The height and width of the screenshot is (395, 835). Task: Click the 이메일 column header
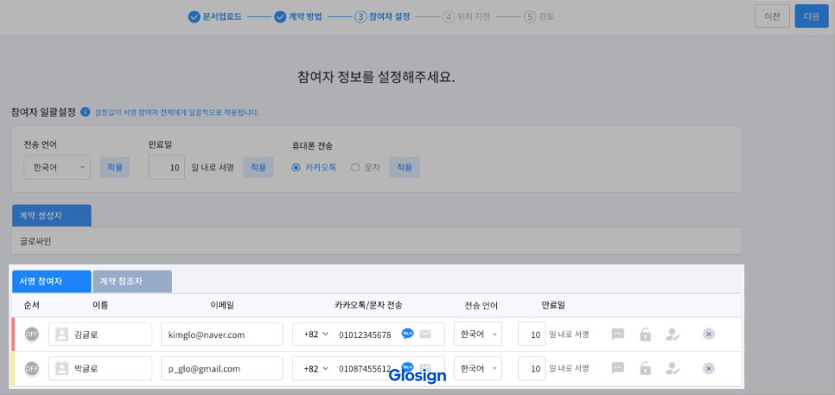(x=222, y=306)
